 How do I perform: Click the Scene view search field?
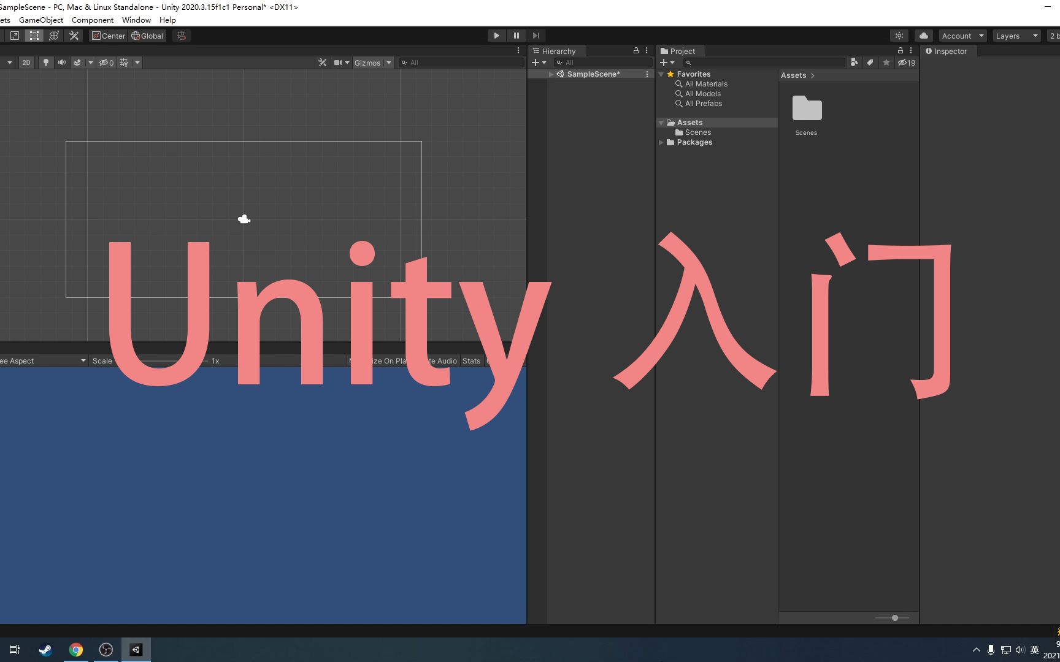pos(461,63)
